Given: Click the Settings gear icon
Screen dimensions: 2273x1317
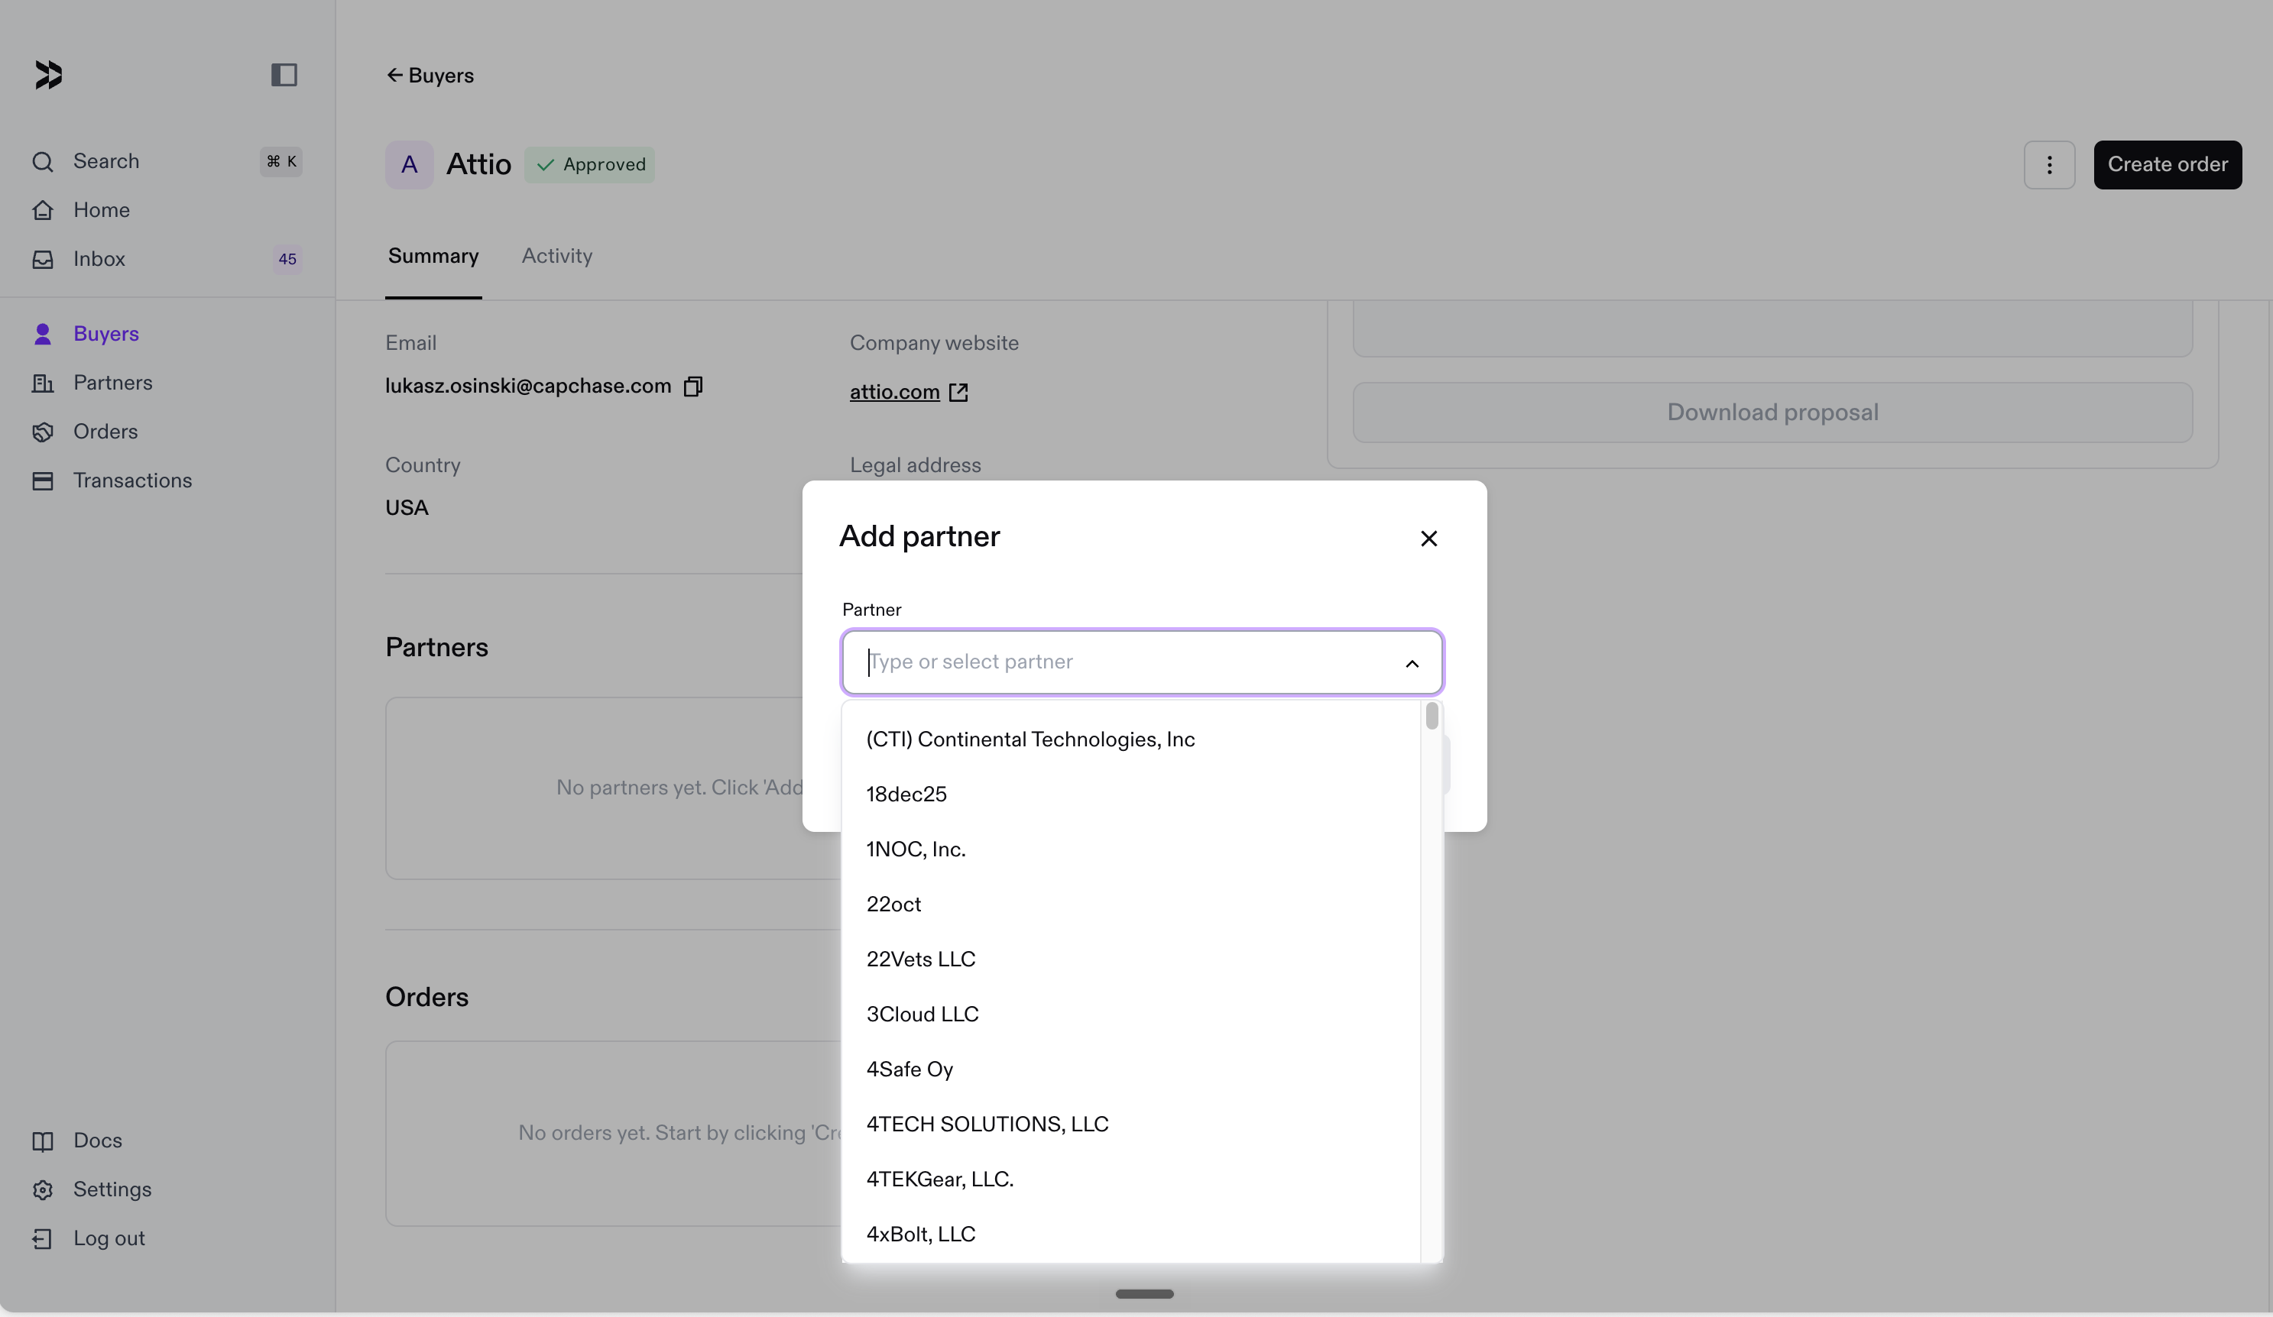Looking at the screenshot, I should coord(42,1190).
